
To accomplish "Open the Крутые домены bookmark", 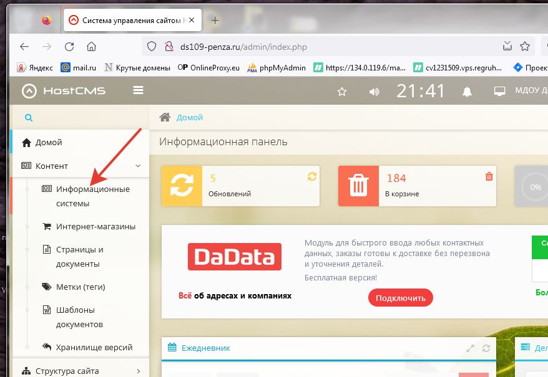I will (137, 67).
